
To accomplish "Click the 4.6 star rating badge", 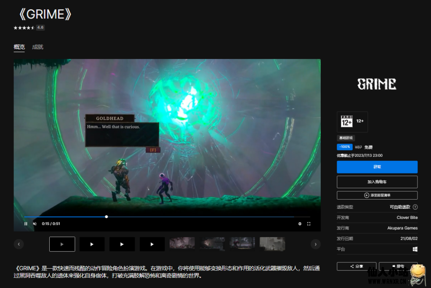I will click(40, 27).
